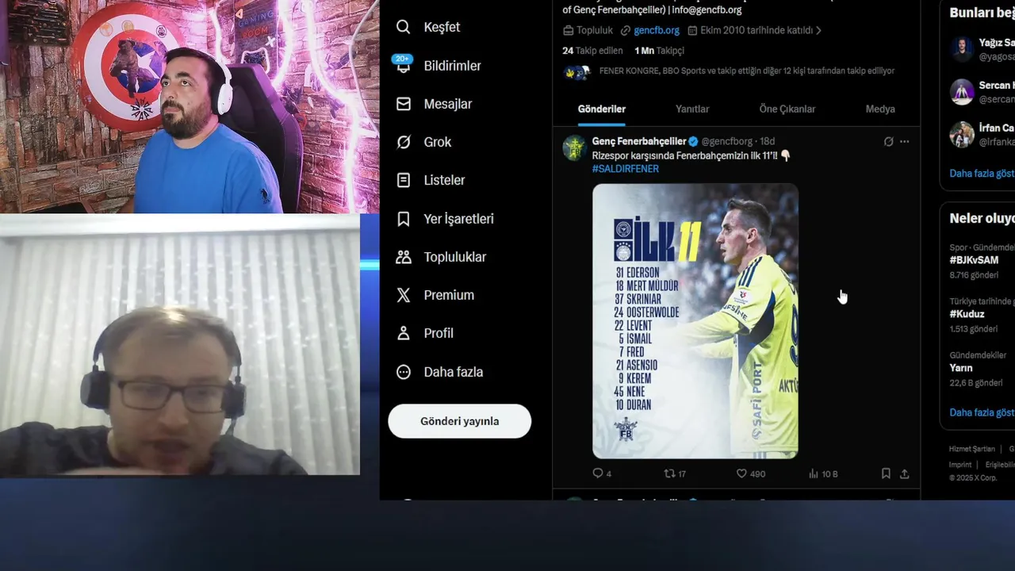Click Gönderi yayınla button

pos(459,421)
